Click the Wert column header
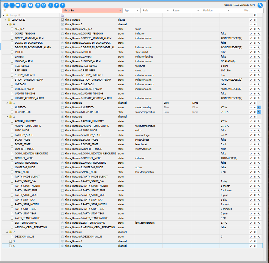The width and height of the screenshot is (269, 263). pyautogui.click(x=247, y=11)
